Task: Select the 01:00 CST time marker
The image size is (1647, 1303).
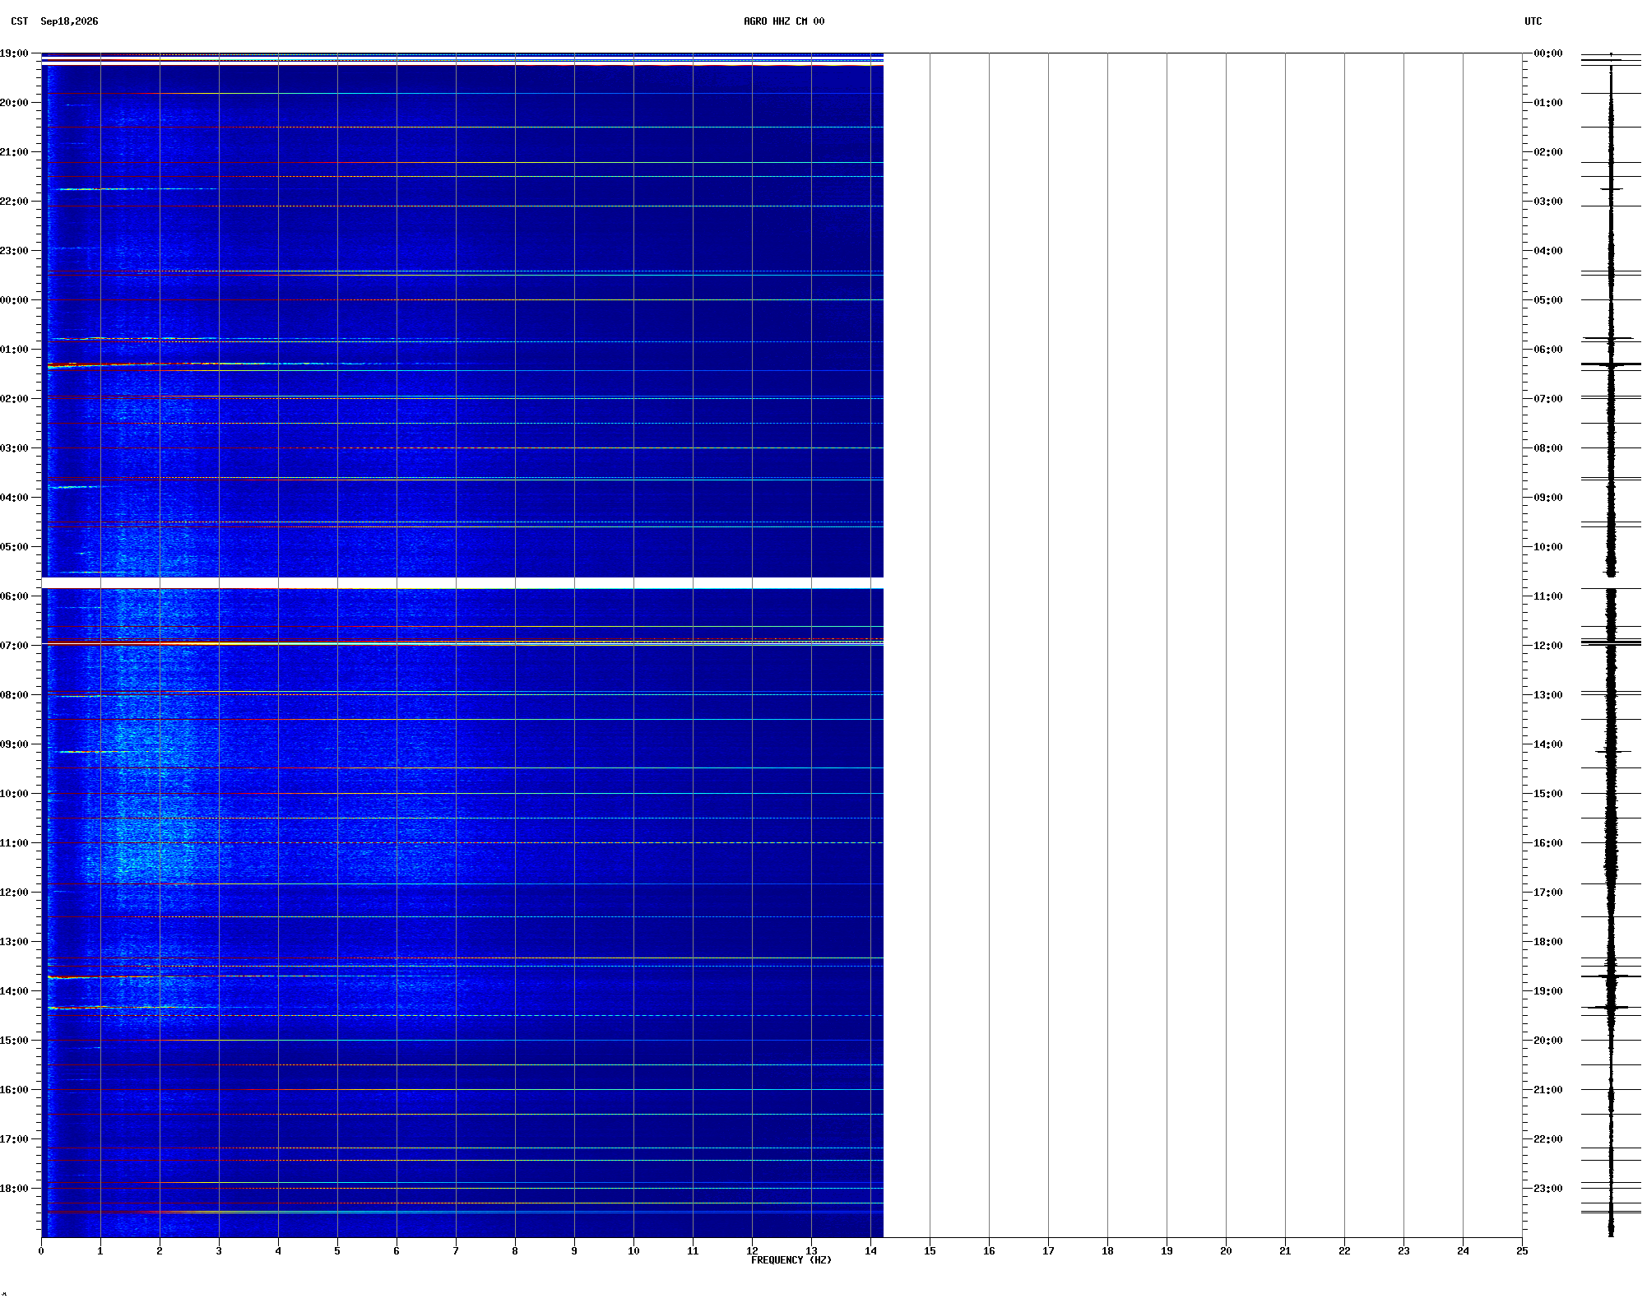Action: click(x=14, y=350)
